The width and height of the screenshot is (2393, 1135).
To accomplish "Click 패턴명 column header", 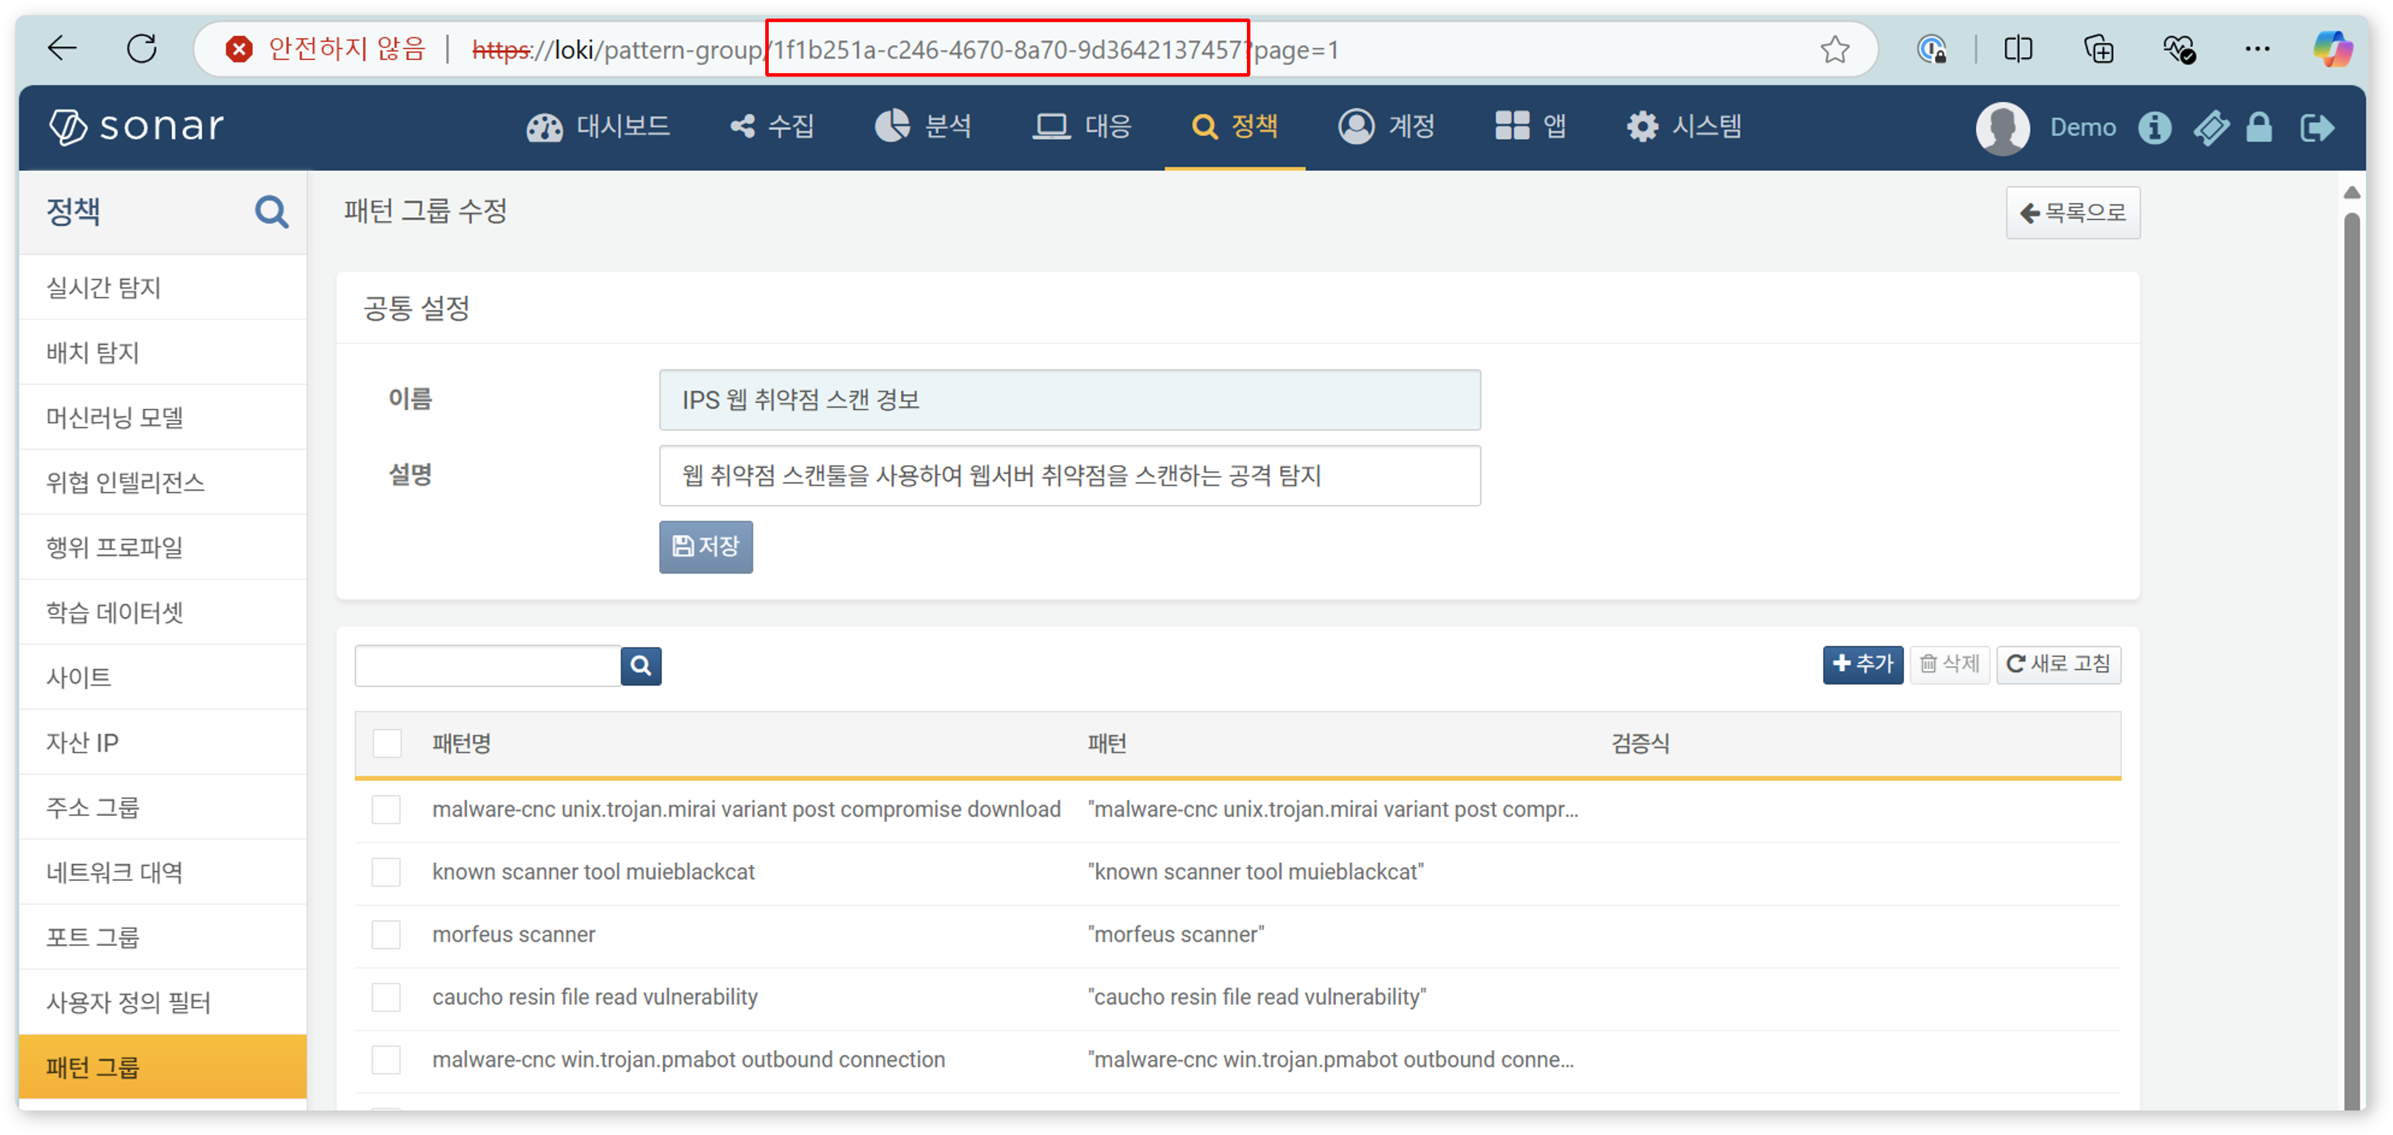I will pyautogui.click(x=462, y=744).
